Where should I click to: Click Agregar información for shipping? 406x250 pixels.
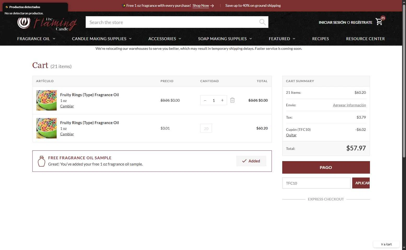(349, 105)
